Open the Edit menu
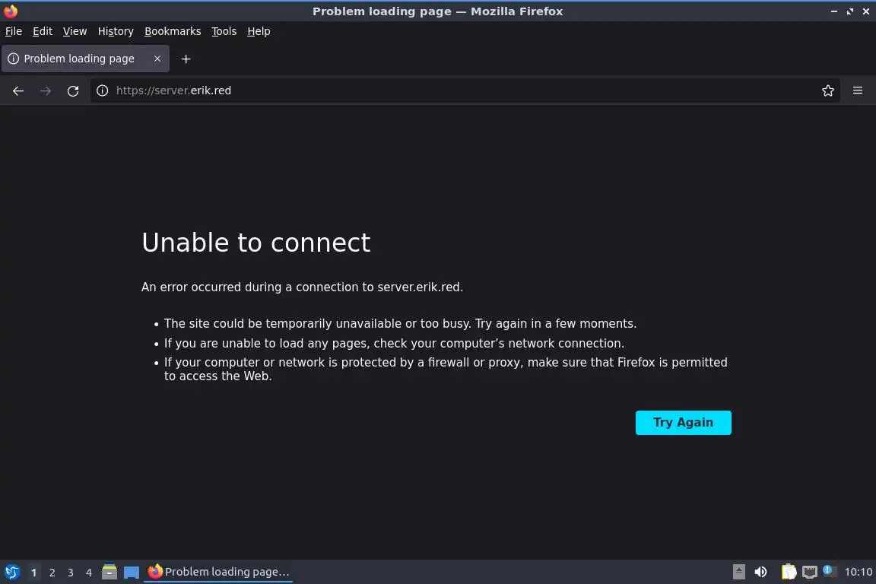The width and height of the screenshot is (876, 584). (x=43, y=31)
